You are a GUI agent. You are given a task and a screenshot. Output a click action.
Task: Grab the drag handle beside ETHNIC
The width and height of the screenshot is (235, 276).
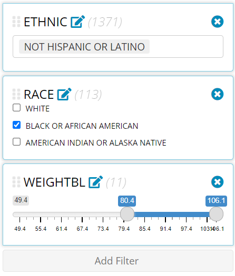[16, 22]
